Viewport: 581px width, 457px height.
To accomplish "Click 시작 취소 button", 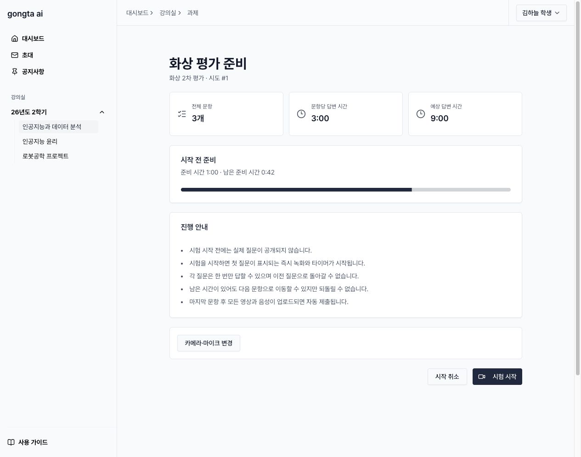I will pyautogui.click(x=447, y=377).
